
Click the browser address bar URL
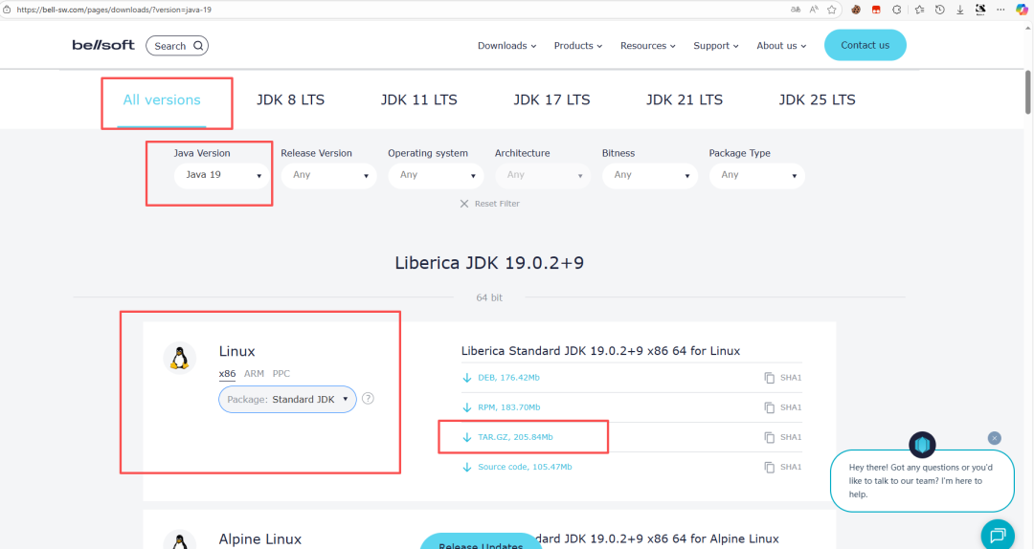click(x=114, y=10)
